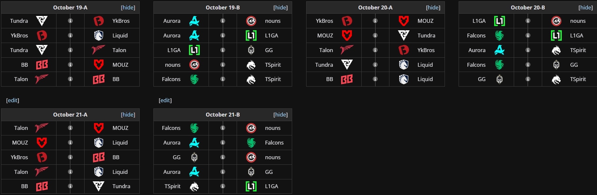Image resolution: width=597 pixels, height=195 pixels.
Task: Open Aurora team name in Aurora vs TSpirit row
Action: (x=477, y=50)
